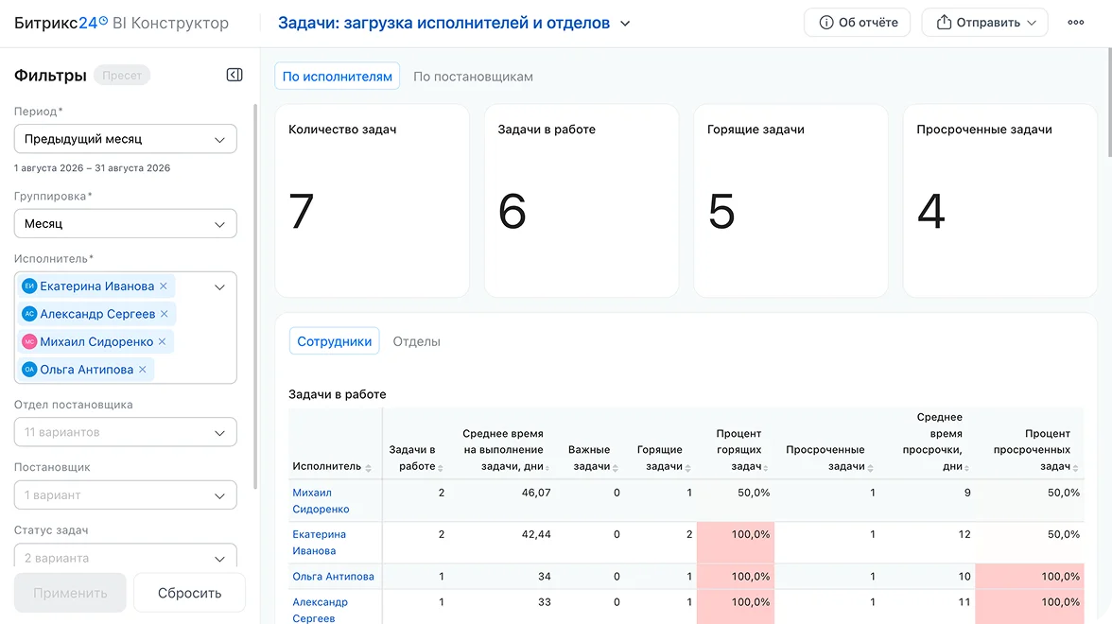Sort by Процент горящих задач column
This screenshot has width=1112, height=624.
pos(765,468)
